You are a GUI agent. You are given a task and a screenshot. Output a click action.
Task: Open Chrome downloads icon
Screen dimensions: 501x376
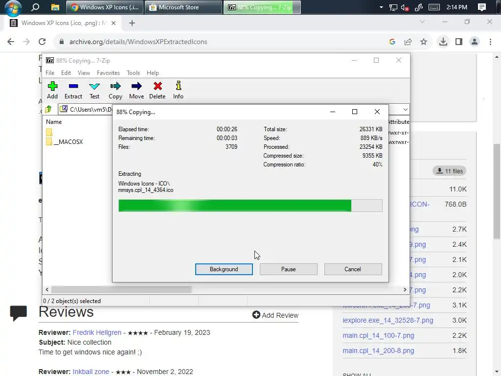click(x=443, y=42)
